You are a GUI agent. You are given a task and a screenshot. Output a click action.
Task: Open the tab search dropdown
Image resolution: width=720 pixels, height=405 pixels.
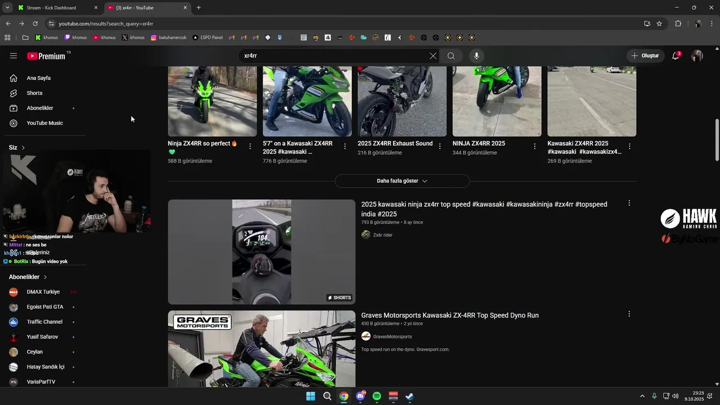[x=7, y=8]
